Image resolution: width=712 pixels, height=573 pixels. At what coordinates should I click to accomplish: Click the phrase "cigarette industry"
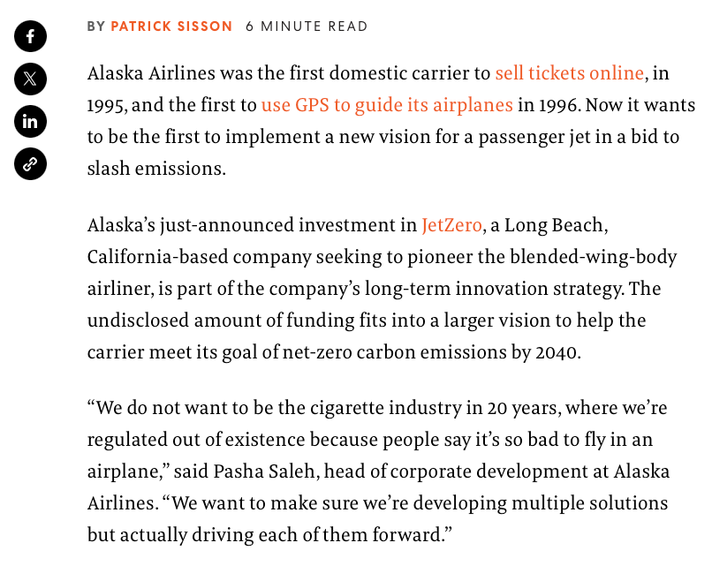point(322,409)
